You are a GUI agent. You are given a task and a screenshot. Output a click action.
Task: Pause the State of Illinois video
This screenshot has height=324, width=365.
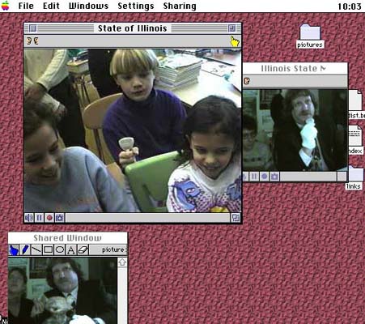40,218
